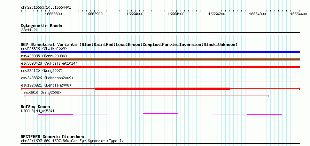
Task: Click the esv1920921 (Bentley2008) label
Action: pyautogui.click(x=46, y=85)
